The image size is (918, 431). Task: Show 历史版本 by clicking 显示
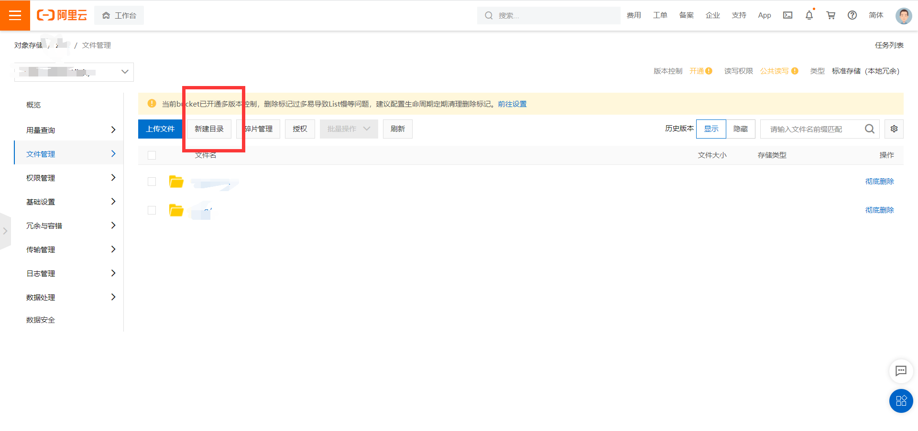[x=711, y=129]
